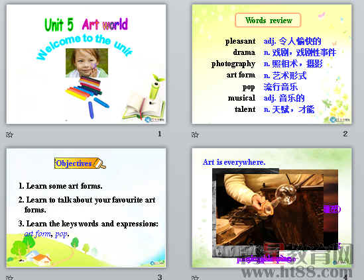The width and height of the screenshot is (364, 280).
Task: Click the Words review title box
Action: (x=268, y=20)
